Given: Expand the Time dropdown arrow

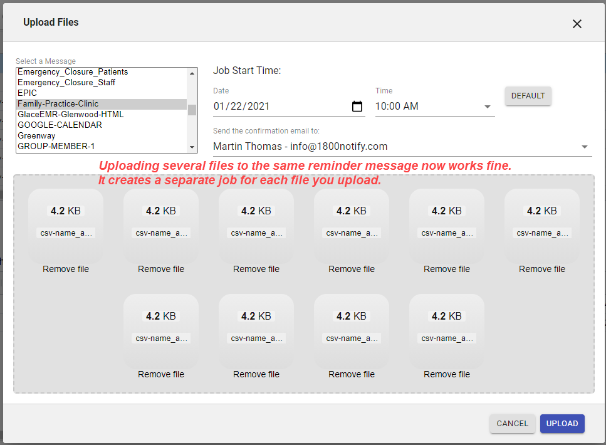Looking at the screenshot, I should (x=488, y=107).
